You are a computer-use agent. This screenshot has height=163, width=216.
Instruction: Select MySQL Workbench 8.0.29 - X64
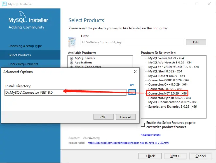pyautogui.click(x=170, y=63)
